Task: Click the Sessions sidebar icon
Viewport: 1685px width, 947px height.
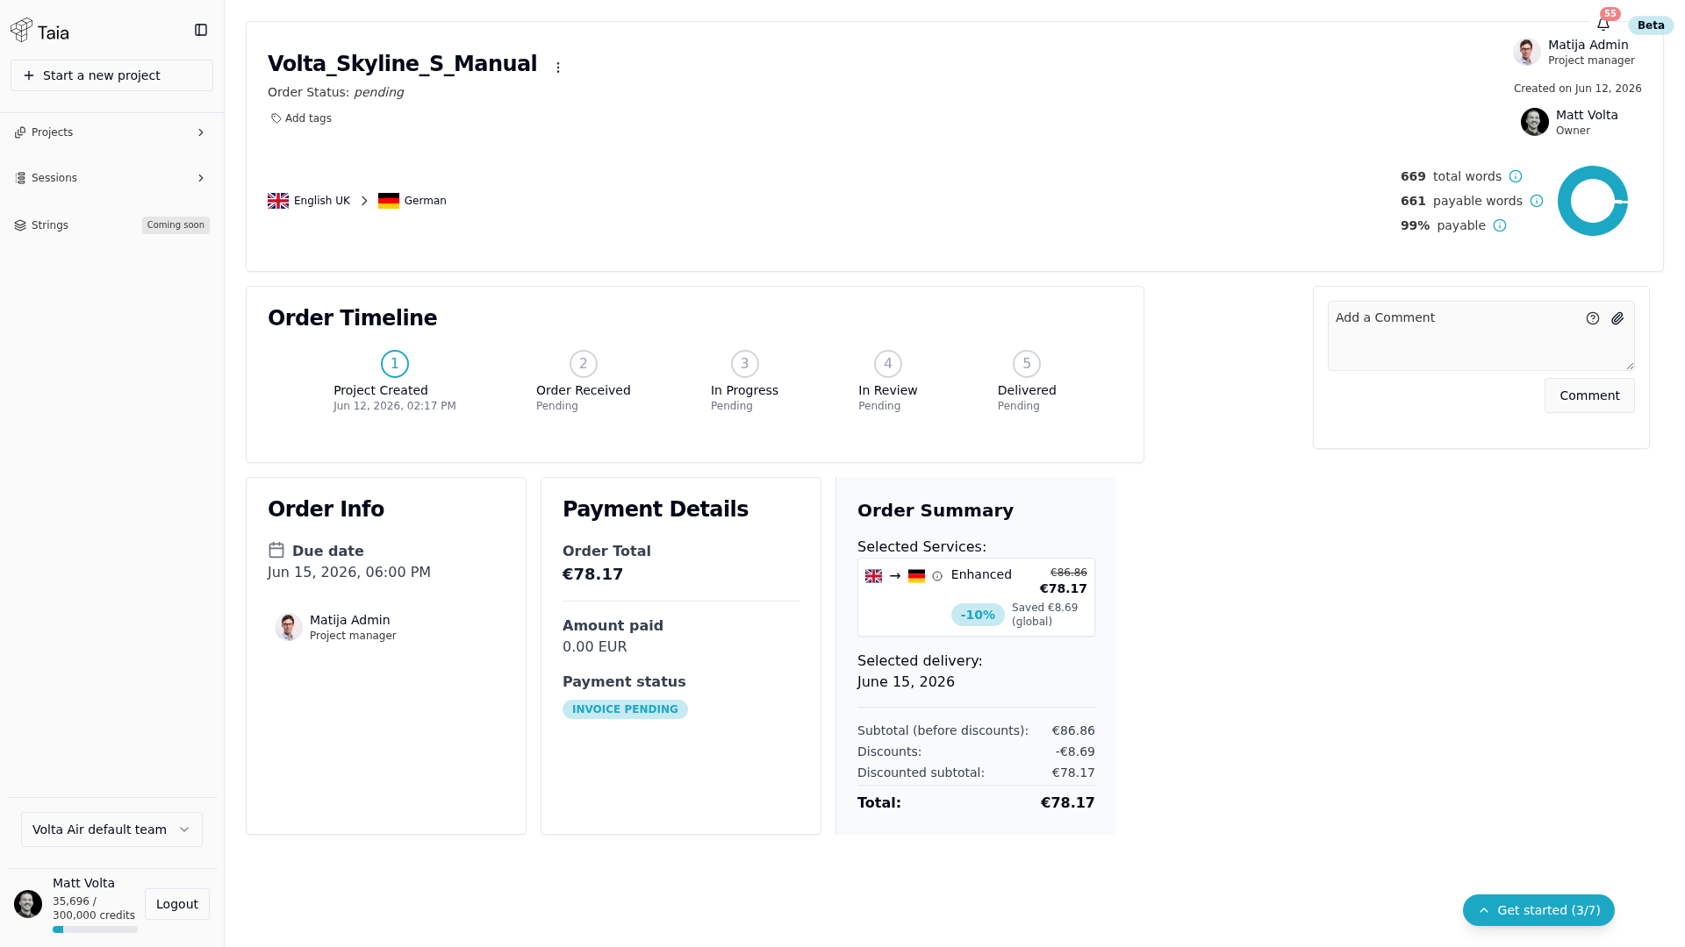Action: click(x=20, y=178)
